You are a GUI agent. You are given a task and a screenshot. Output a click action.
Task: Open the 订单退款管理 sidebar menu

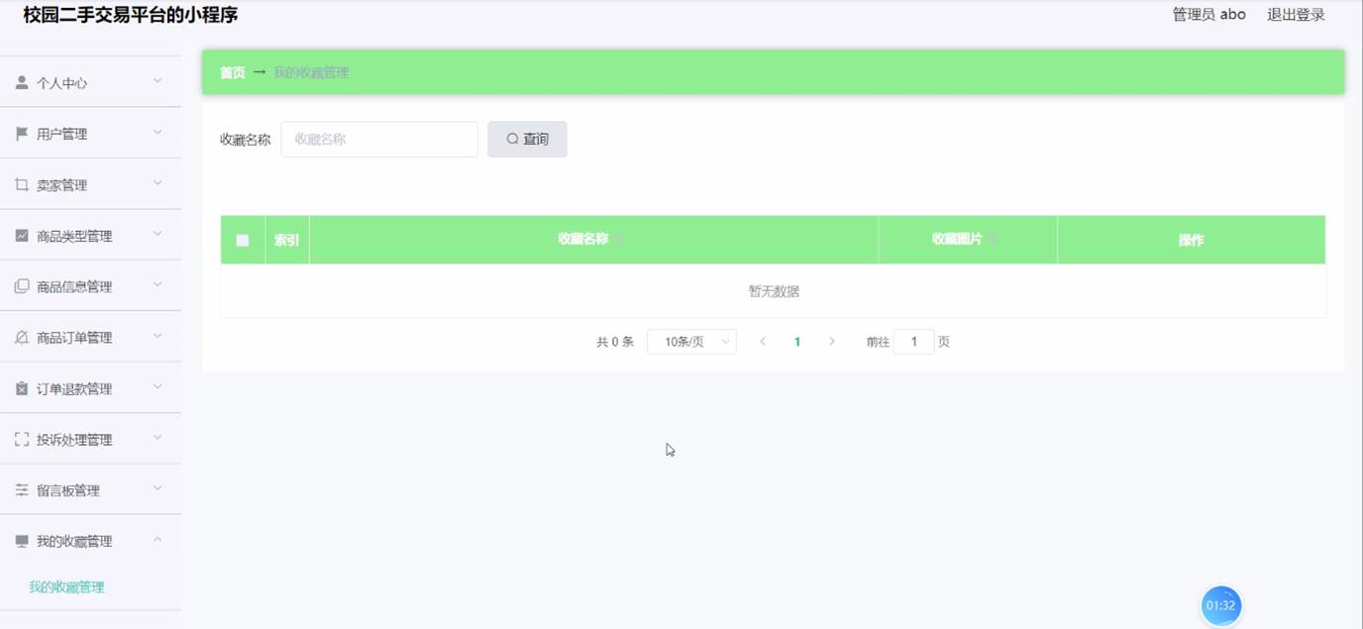tap(90, 388)
